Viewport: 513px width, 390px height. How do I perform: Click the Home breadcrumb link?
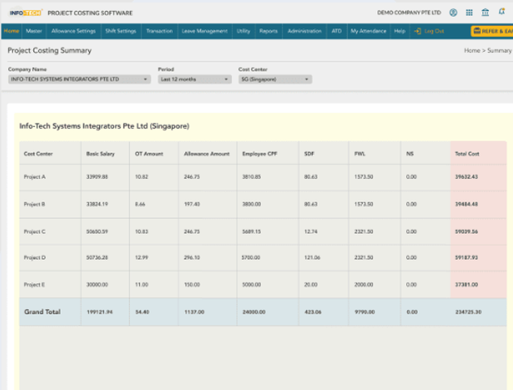(472, 50)
